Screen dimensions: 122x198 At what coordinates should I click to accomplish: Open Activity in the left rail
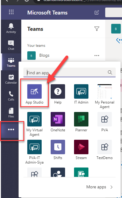[11, 28]
